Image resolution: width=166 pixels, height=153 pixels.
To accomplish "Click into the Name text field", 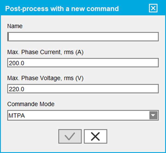I will click(83, 37).
